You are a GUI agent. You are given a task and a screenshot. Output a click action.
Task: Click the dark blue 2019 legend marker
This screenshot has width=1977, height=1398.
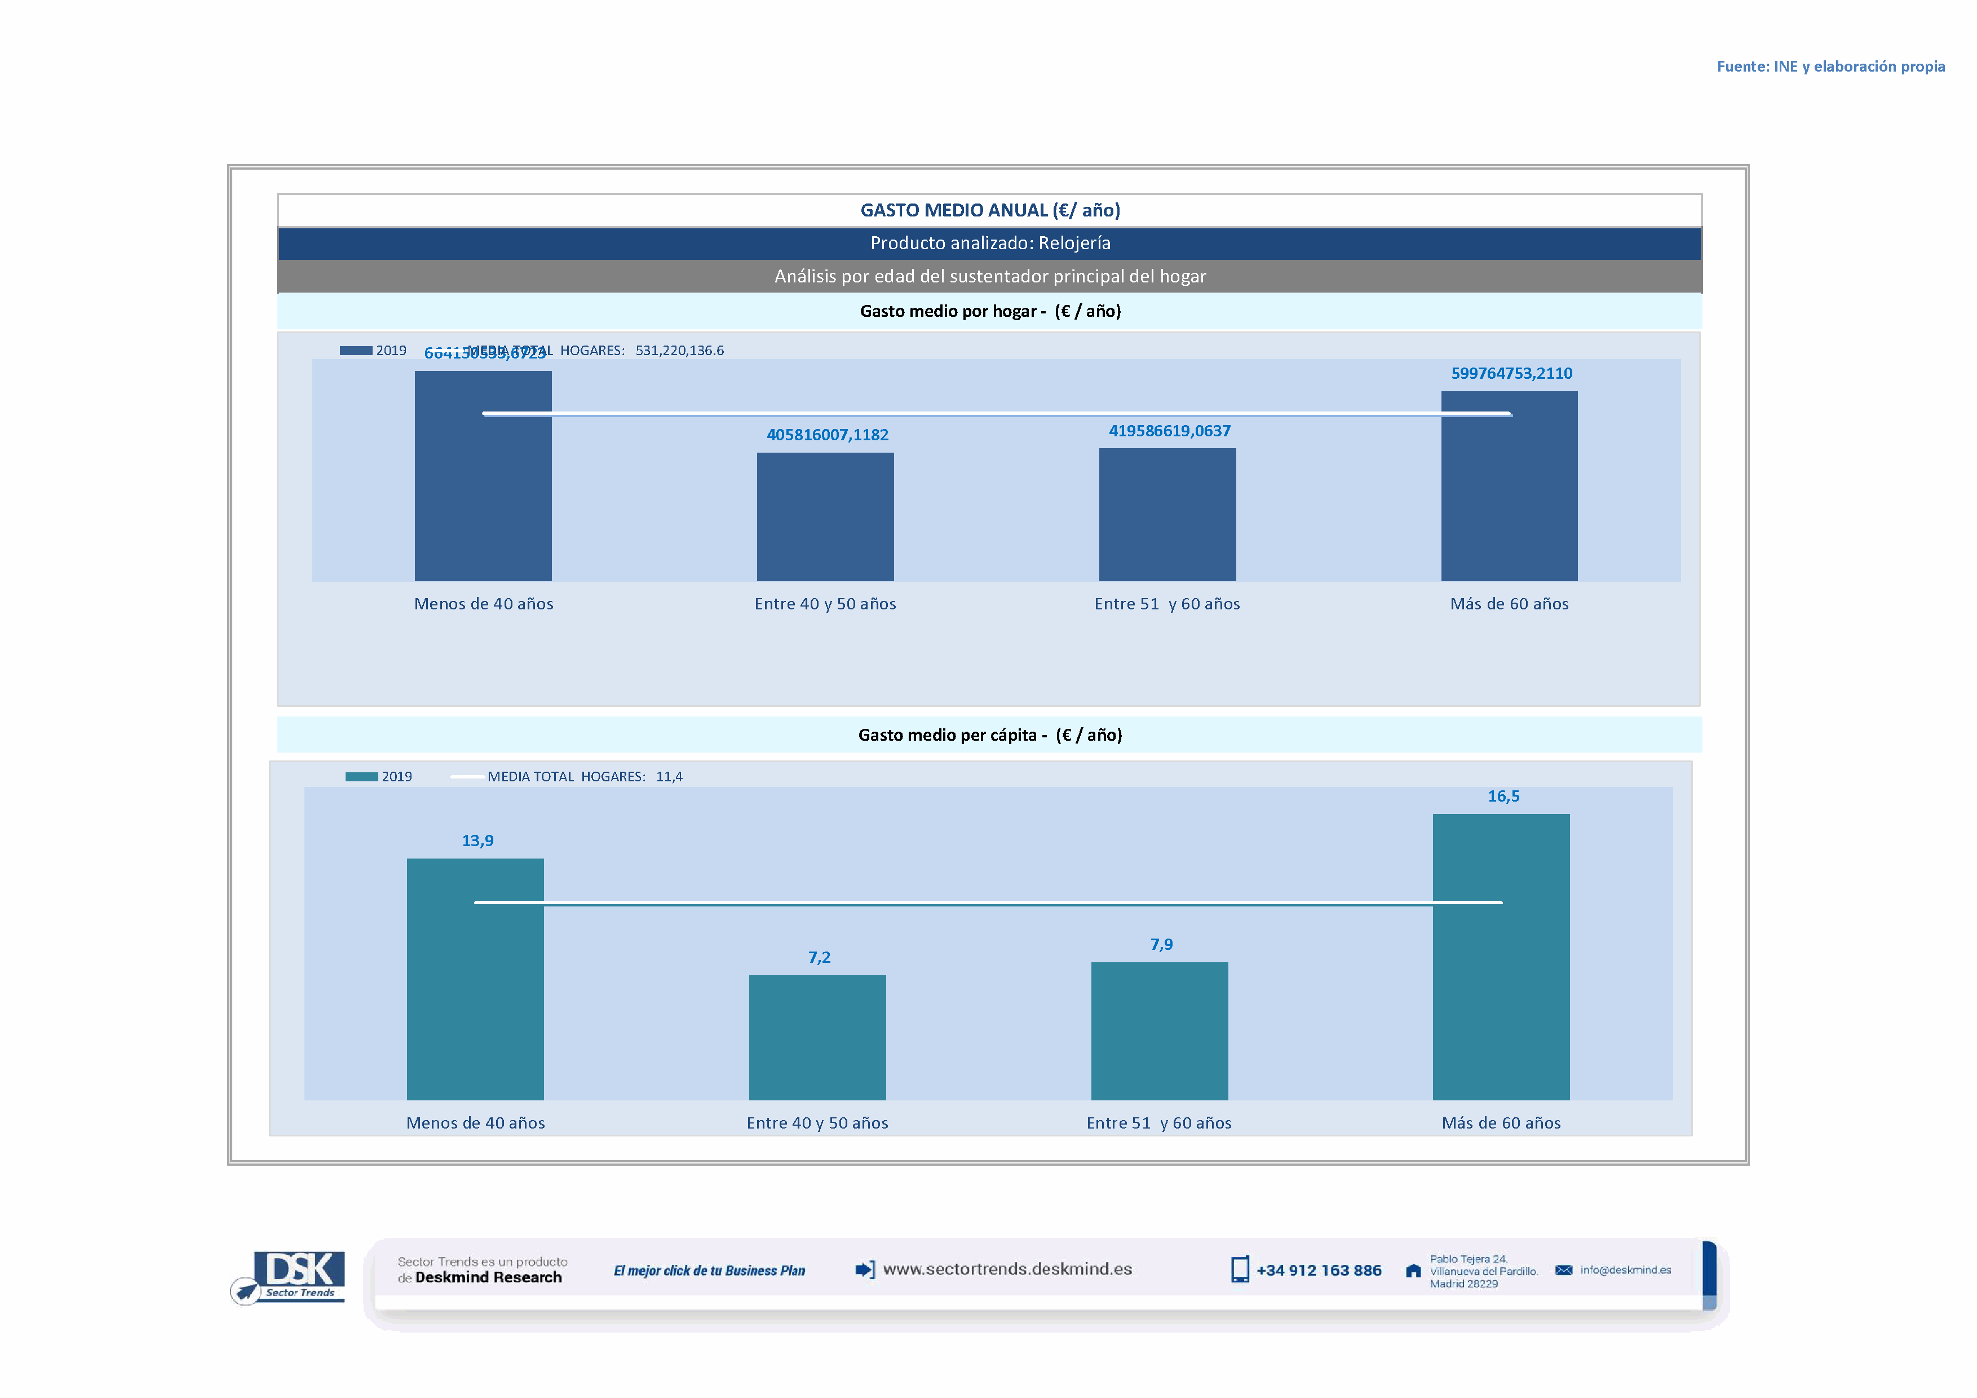tap(356, 351)
